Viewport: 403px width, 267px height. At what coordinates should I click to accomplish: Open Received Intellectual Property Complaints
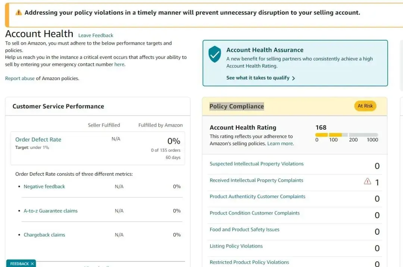pos(256,180)
